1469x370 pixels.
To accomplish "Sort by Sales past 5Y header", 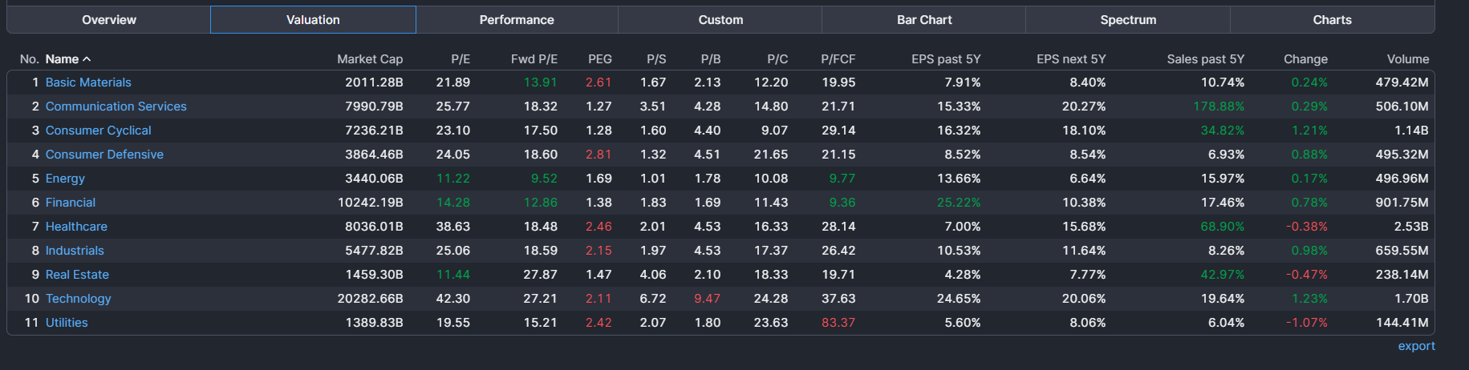I will (1205, 59).
